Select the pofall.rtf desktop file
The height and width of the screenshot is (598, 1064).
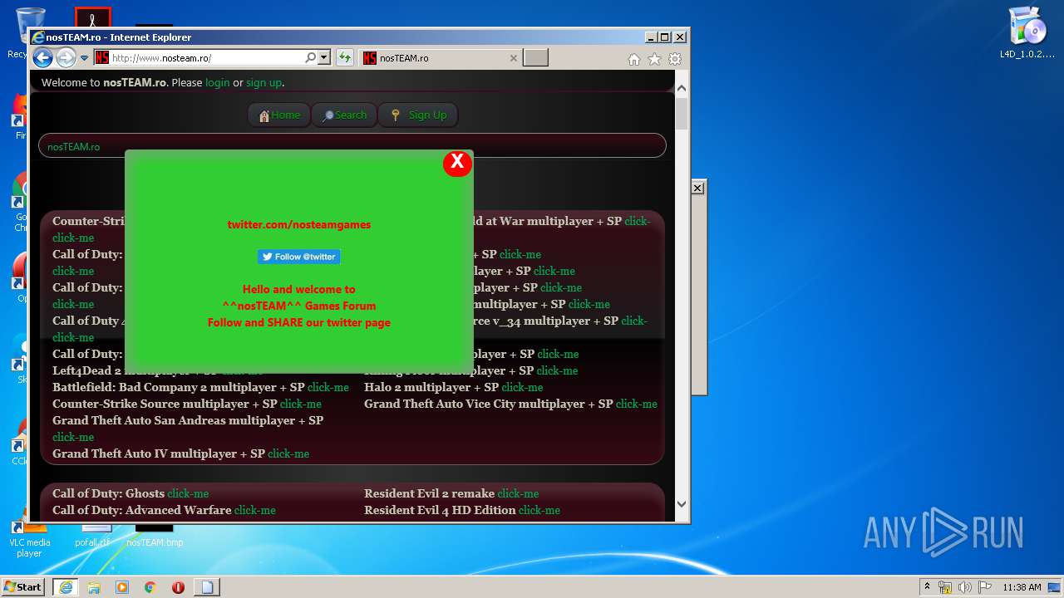point(92,537)
